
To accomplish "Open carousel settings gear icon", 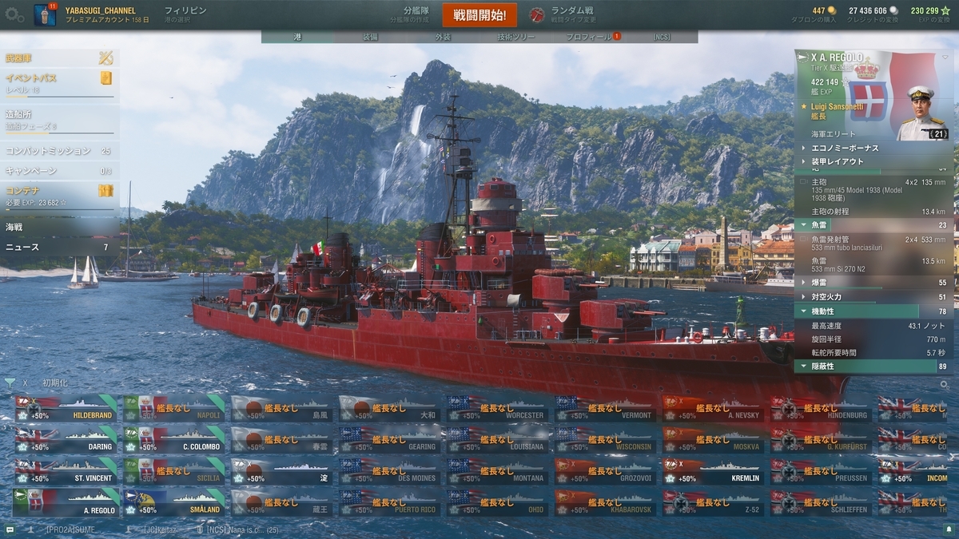I will (x=945, y=384).
